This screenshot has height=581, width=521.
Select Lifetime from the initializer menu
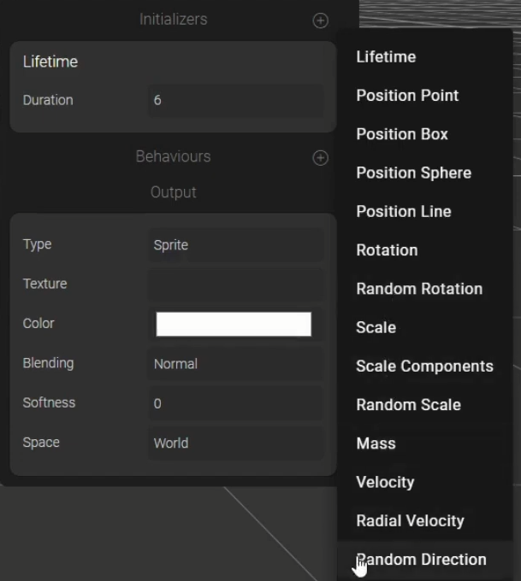[x=386, y=57]
